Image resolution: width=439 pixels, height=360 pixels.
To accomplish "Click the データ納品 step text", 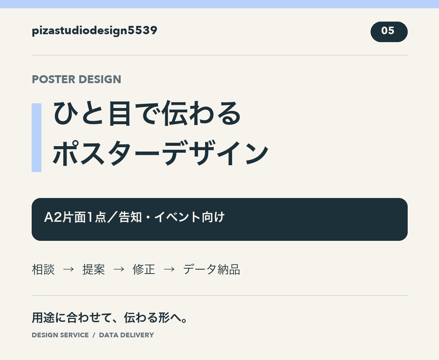I will pos(212,269).
